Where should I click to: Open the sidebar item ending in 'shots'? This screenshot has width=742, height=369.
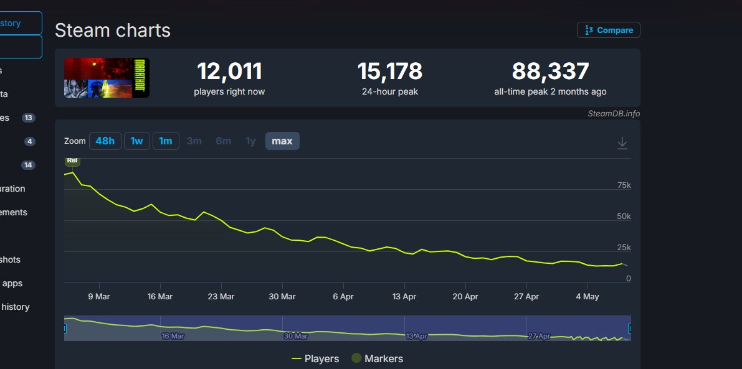[x=10, y=259]
